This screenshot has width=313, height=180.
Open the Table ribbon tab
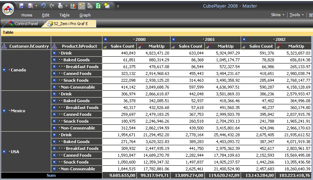(x=64, y=15)
